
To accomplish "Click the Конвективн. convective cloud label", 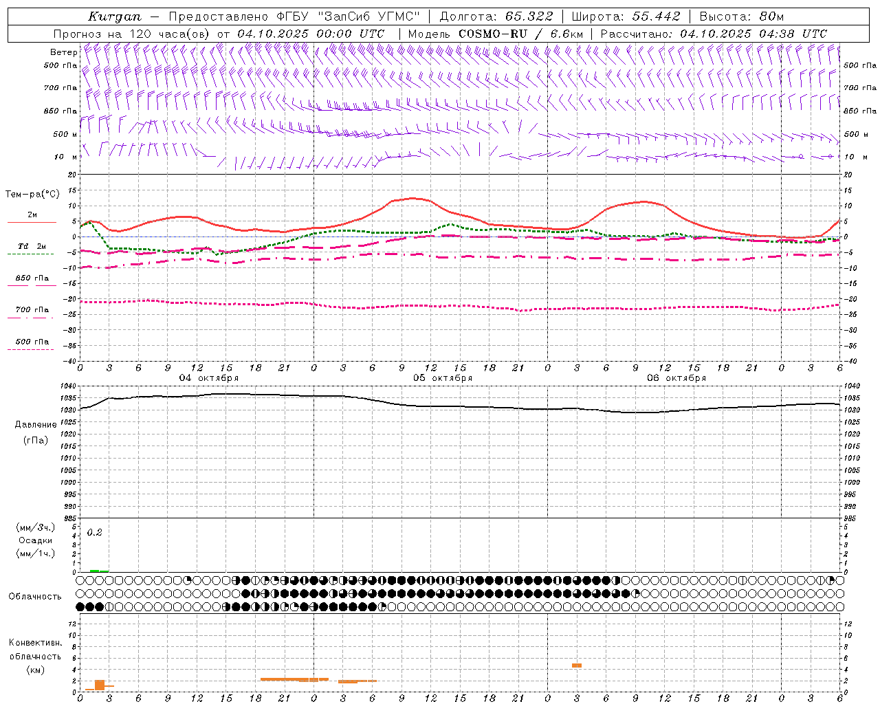I will [x=35, y=643].
